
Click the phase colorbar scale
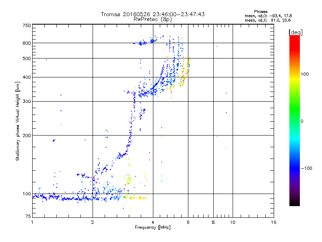tap(295, 120)
